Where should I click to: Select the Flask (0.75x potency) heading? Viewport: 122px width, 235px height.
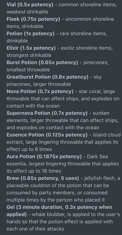pos(33,19)
